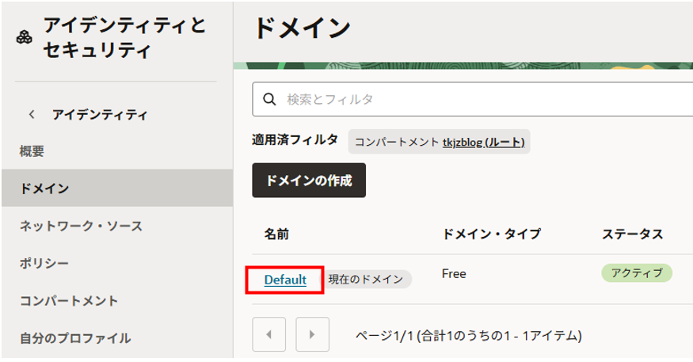Open ポリシー in the sidebar
Screen dimensions: 693x362
pyautogui.click(x=44, y=263)
